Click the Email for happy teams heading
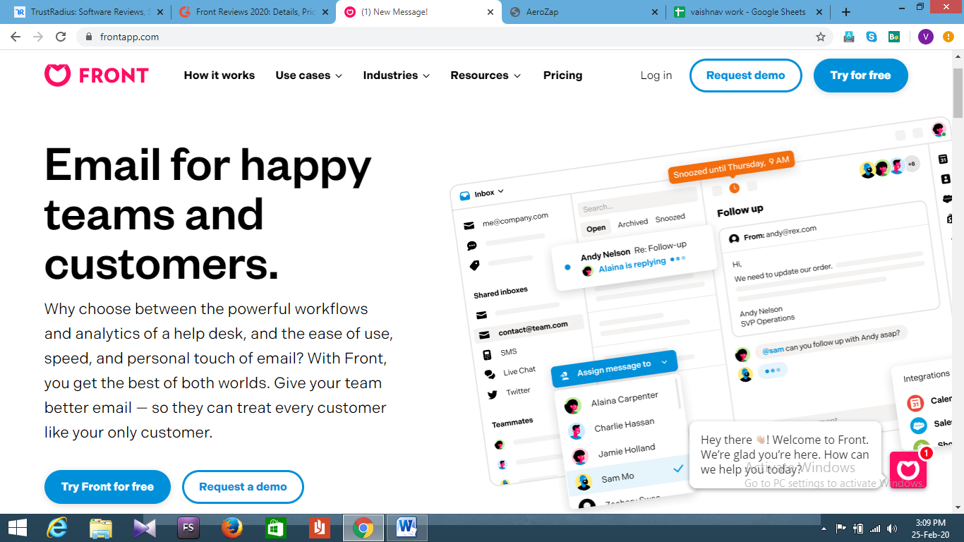 coord(207,215)
